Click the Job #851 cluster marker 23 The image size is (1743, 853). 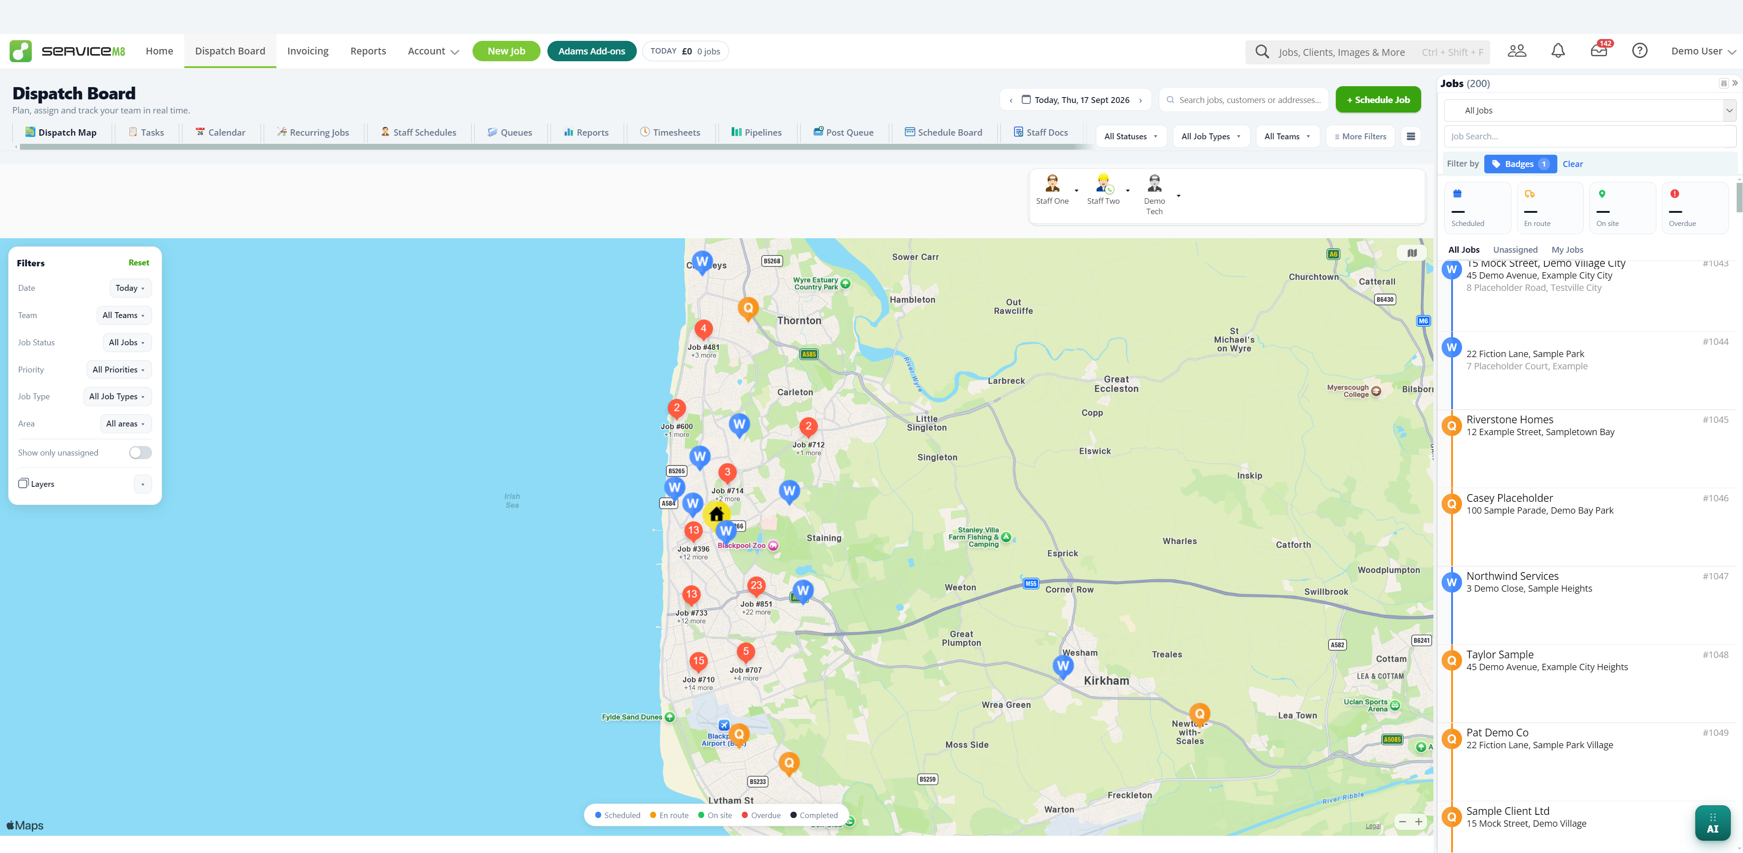[756, 586]
